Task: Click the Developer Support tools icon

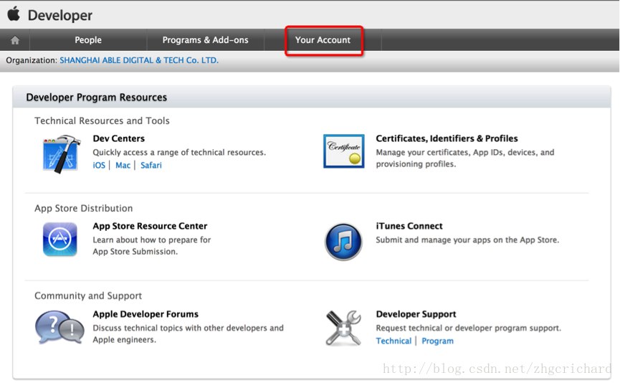Action: click(343, 328)
